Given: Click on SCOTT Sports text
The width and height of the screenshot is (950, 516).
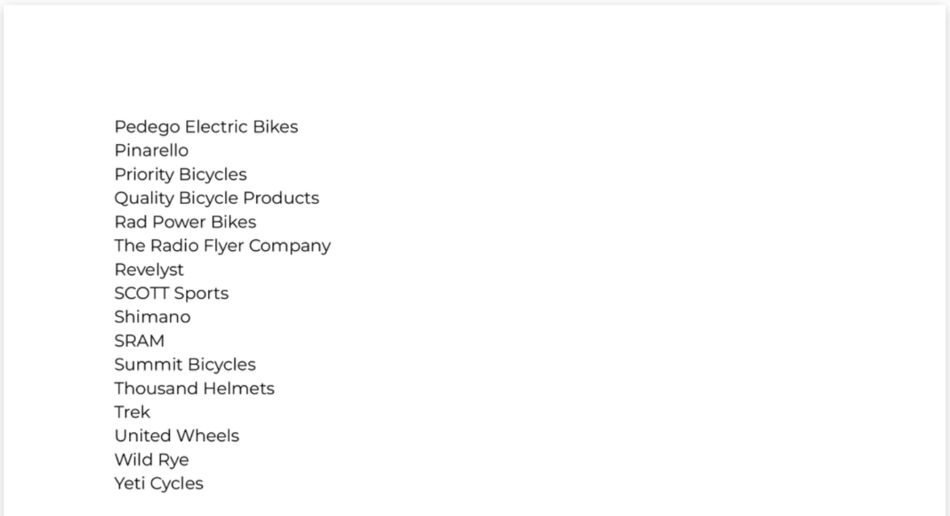Looking at the screenshot, I should tap(171, 294).
